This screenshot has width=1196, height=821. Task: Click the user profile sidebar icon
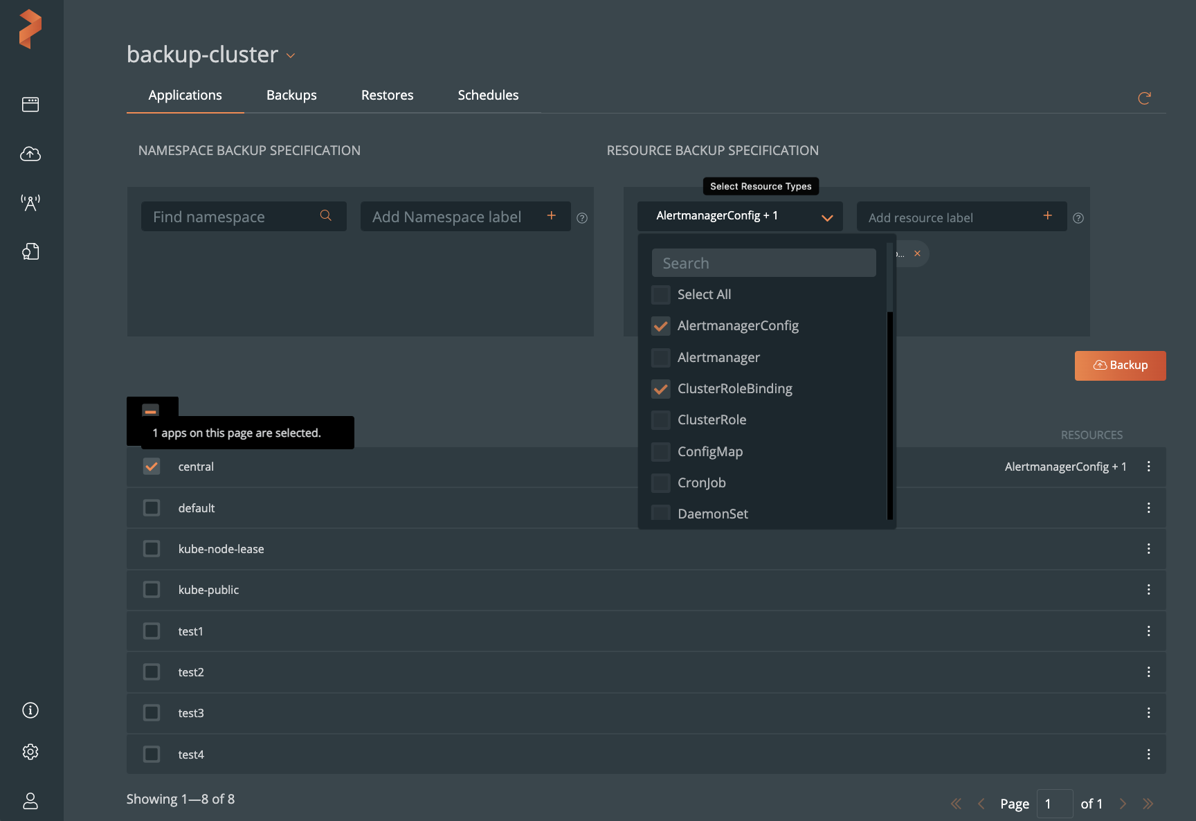tap(30, 801)
